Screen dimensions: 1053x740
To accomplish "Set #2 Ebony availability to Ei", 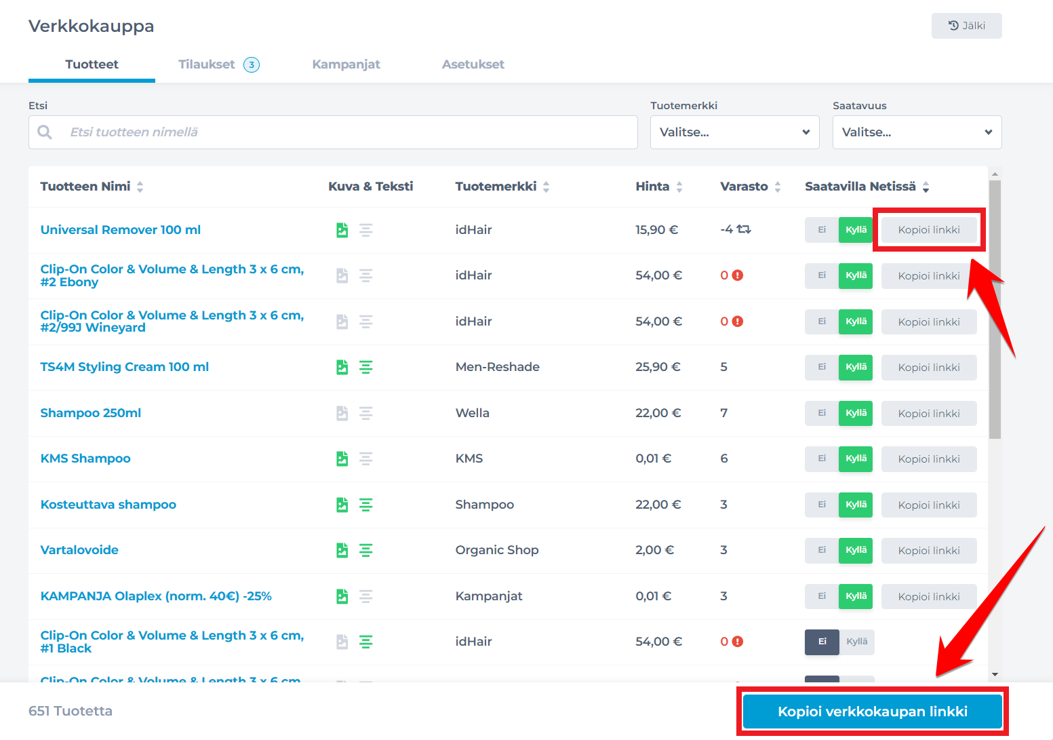I will 822,275.
